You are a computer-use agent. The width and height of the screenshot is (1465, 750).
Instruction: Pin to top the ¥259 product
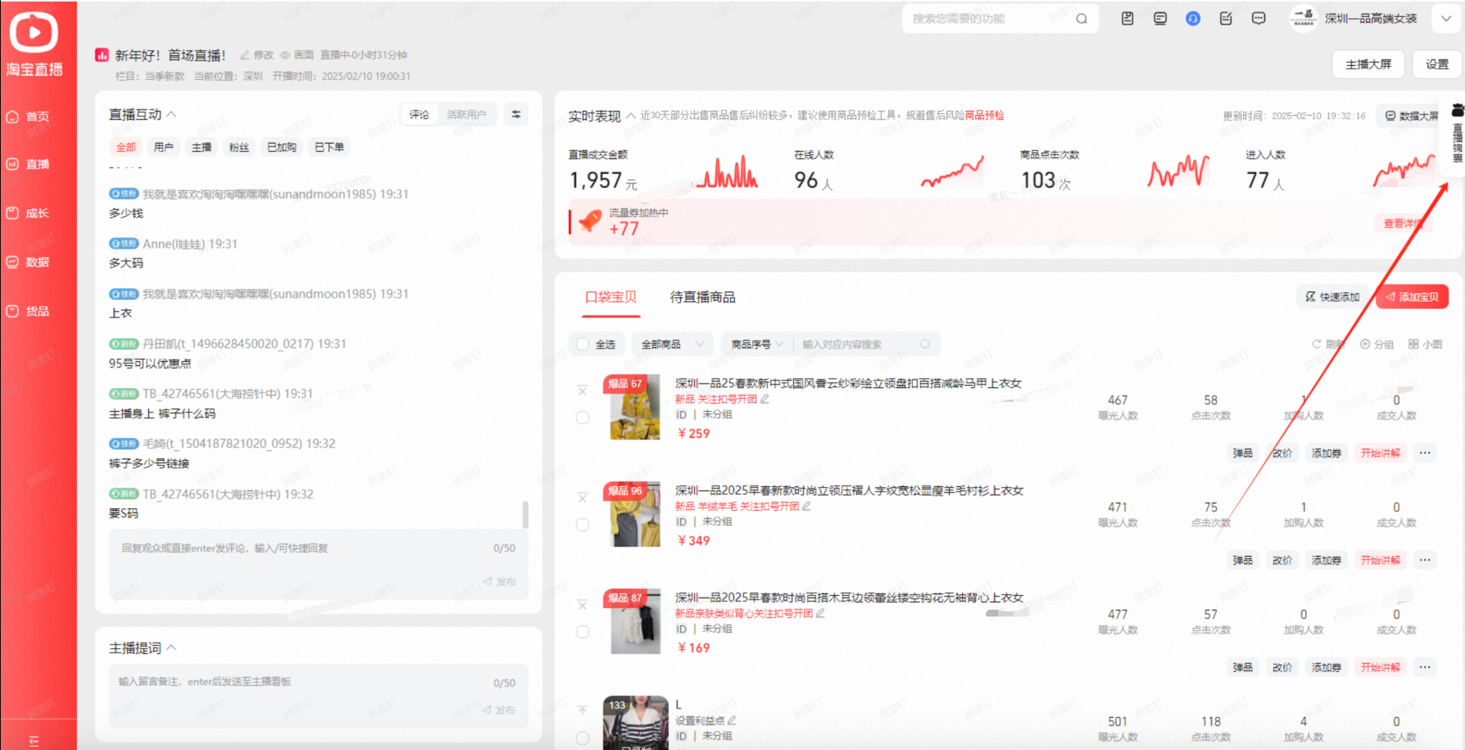coord(583,390)
